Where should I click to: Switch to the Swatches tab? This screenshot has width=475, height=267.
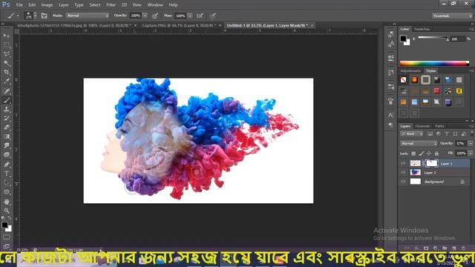coord(422,29)
